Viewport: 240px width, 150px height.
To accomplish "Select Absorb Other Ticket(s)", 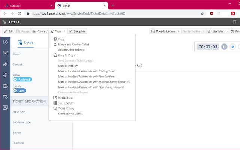I will click(71, 50).
